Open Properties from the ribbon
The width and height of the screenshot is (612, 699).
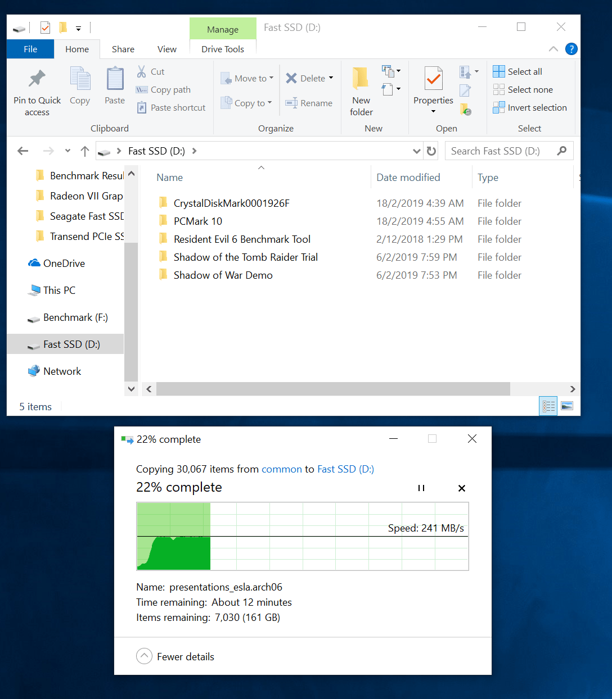coord(433,84)
